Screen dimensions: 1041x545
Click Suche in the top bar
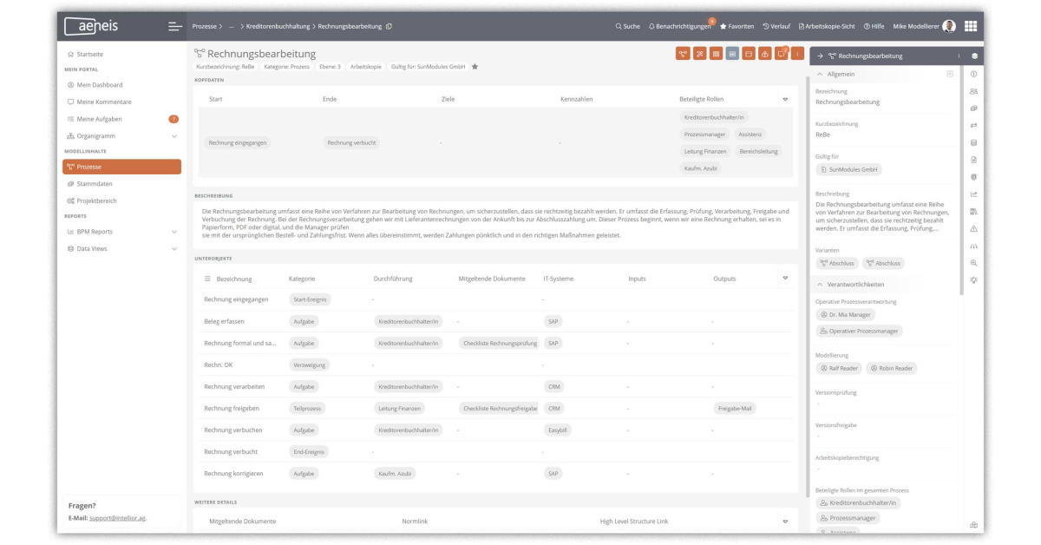(627, 26)
